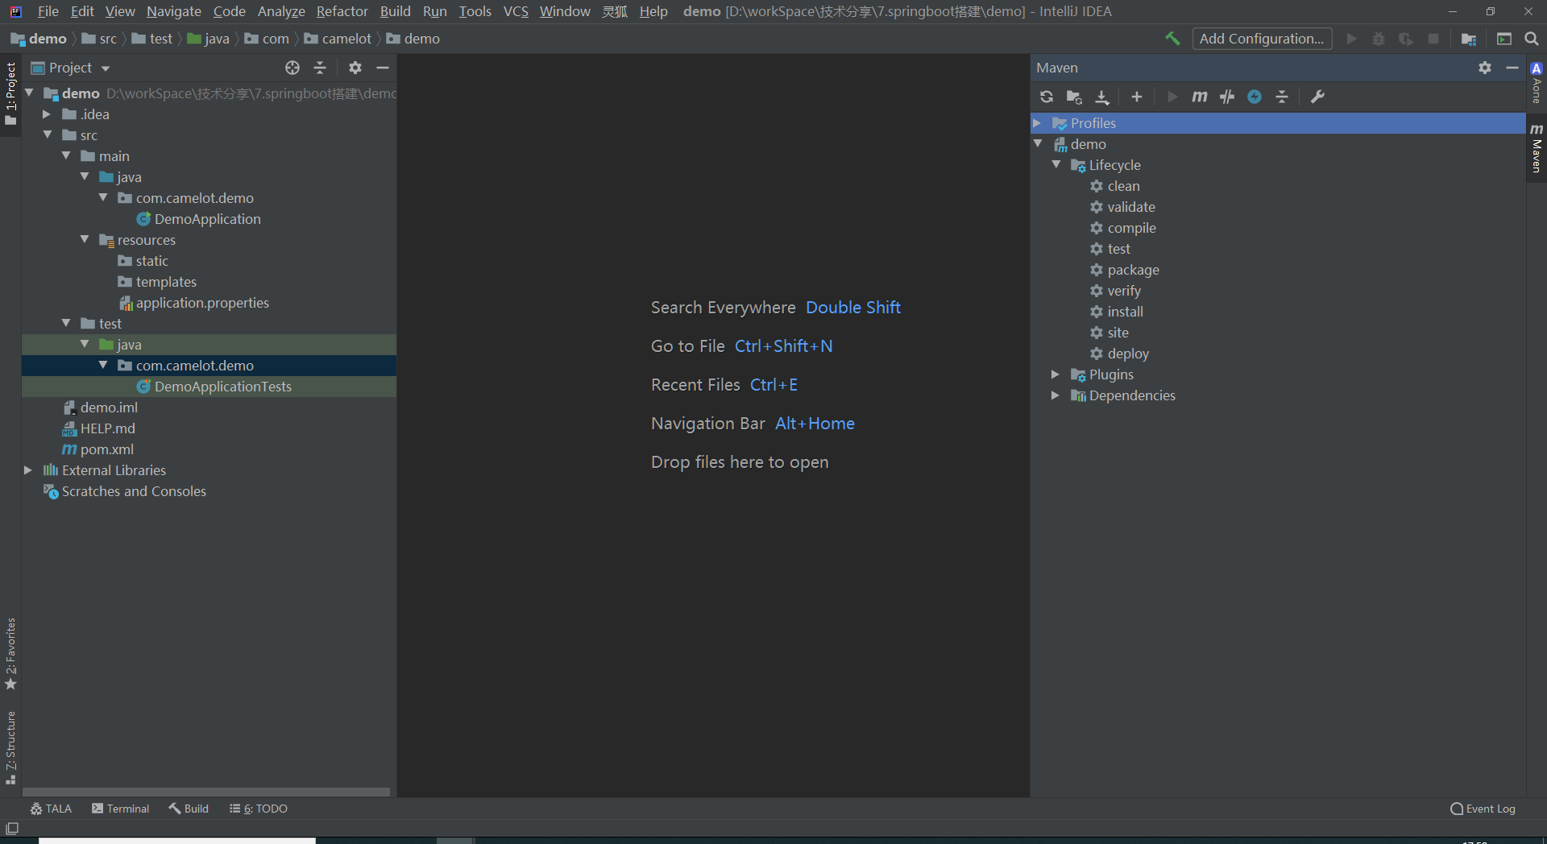Open Execute Maven Goal dialog
The width and height of the screenshot is (1547, 844).
click(x=1200, y=97)
